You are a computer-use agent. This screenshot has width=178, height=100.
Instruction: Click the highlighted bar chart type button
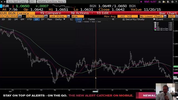coord(78,19)
